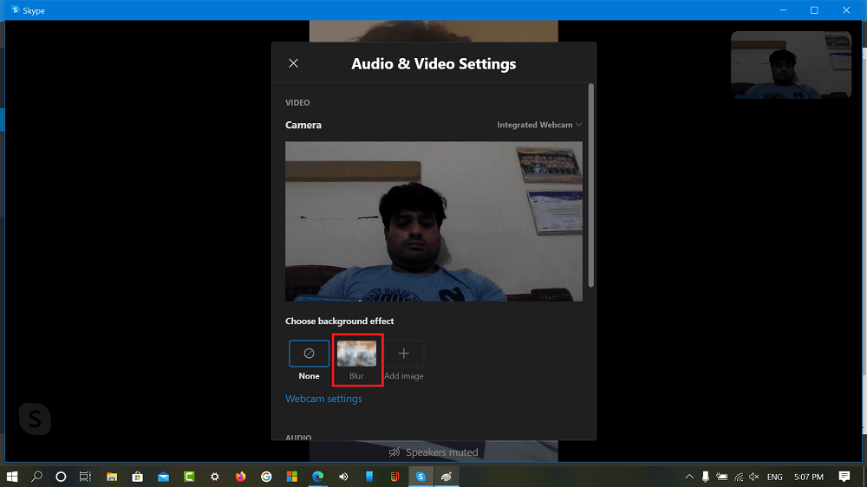Open Cortana from the taskbar

coord(61,477)
